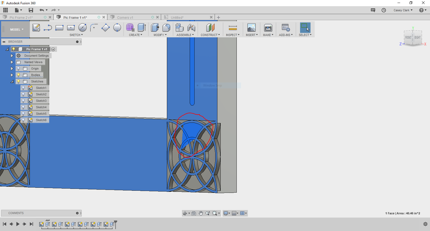Select the 3D Print tool
This screenshot has height=231, width=430.
[268, 28]
